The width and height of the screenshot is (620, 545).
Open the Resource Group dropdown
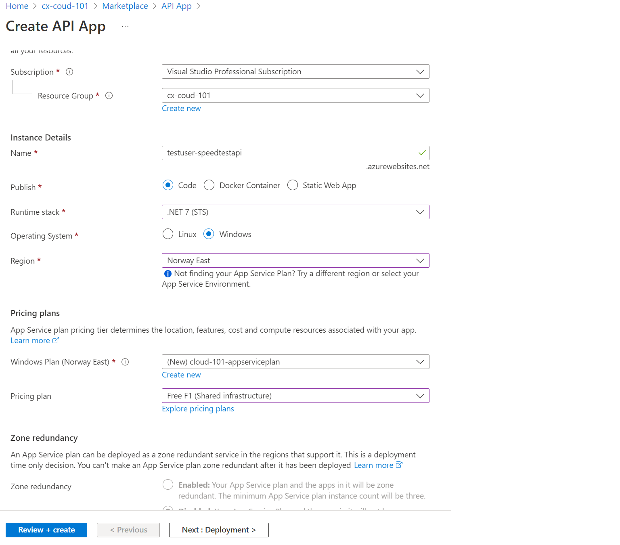click(295, 95)
